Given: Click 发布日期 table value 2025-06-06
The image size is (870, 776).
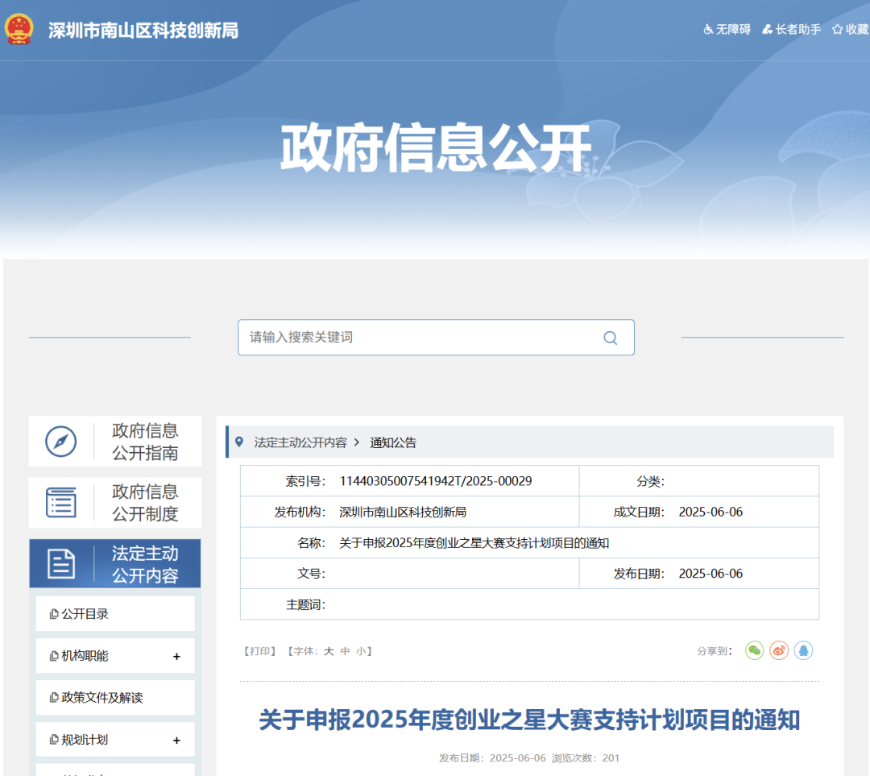Looking at the screenshot, I should coord(710,574).
